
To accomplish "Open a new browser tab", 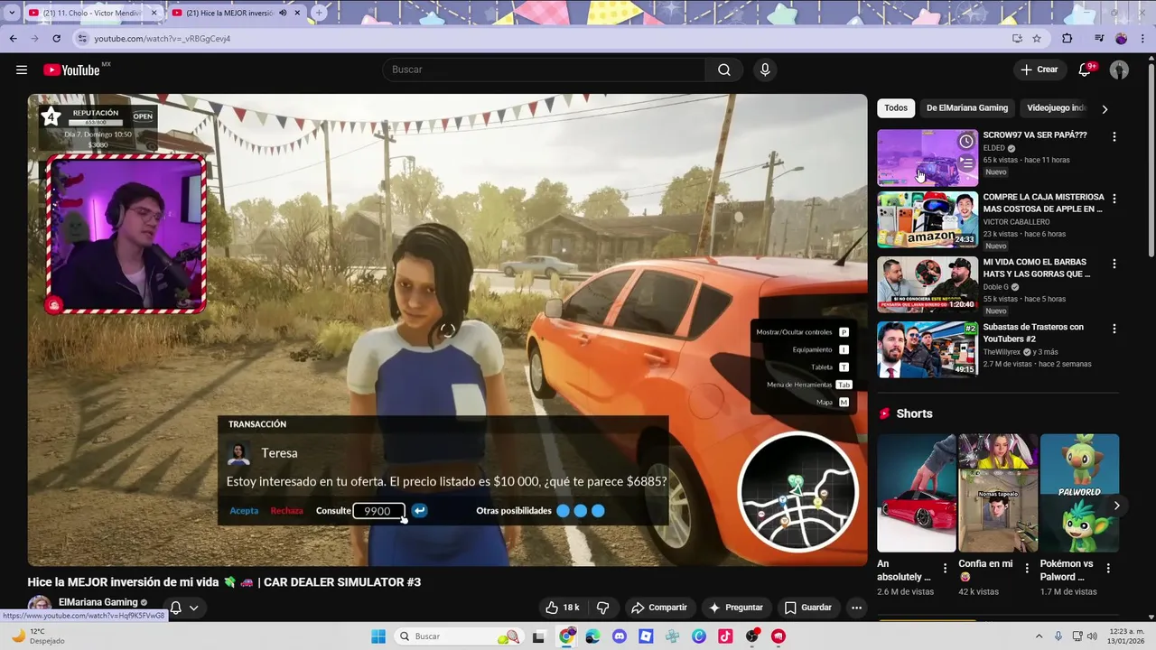I will click(x=319, y=13).
